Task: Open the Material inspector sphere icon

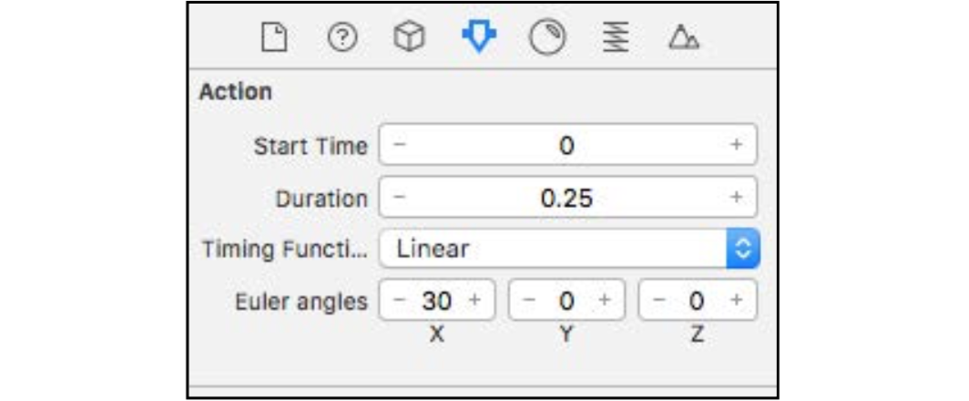Action: tap(547, 38)
